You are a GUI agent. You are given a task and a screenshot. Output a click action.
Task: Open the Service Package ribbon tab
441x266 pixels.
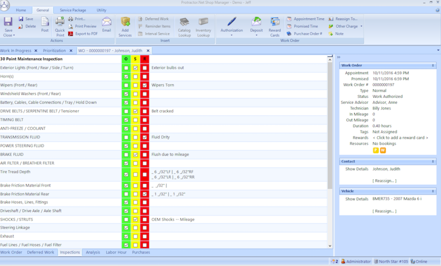coord(73,10)
